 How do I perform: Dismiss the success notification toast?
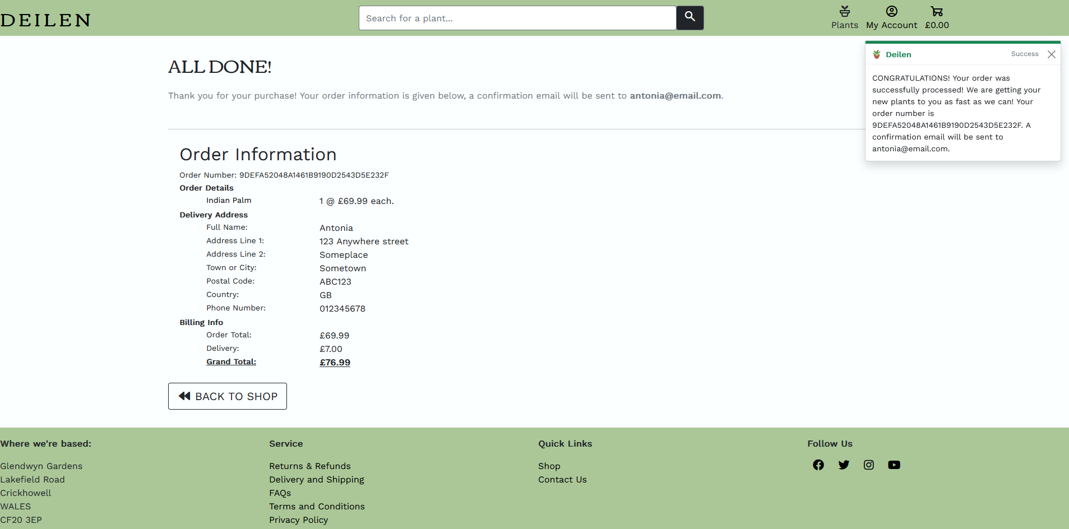tap(1052, 54)
